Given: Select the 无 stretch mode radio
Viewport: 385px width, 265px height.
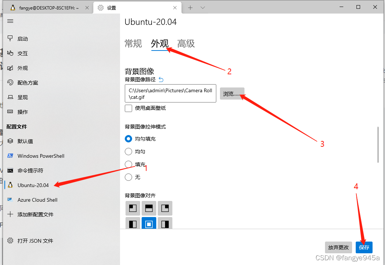Looking at the screenshot, I should click(128, 177).
